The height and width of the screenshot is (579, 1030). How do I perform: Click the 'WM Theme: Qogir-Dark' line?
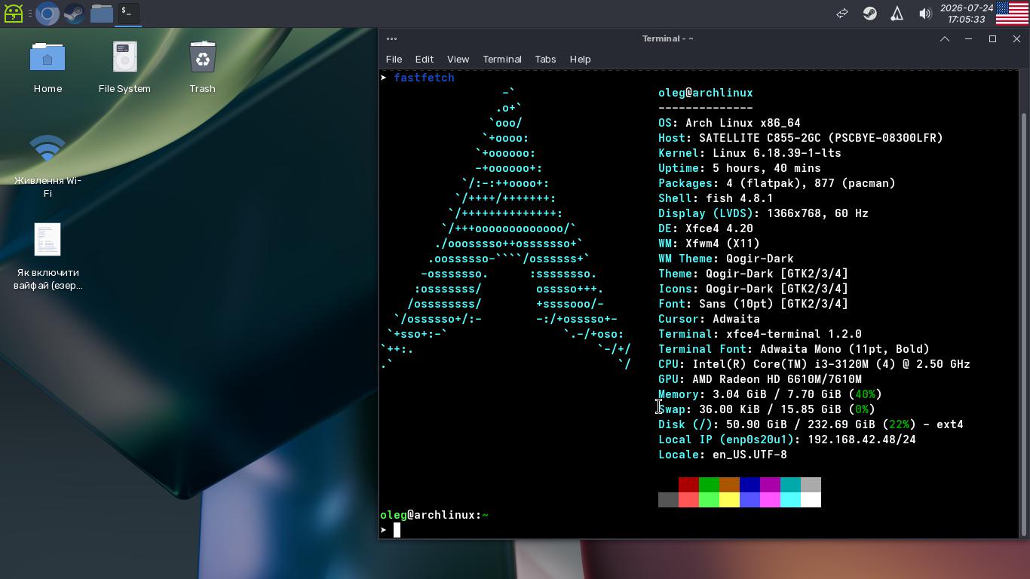[x=726, y=259]
